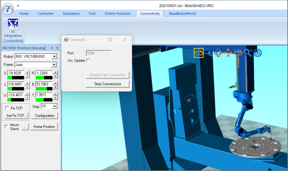The height and width of the screenshot is (171, 288).
Task: Select the free 3D rotate view icon
Action: (x=218, y=53)
